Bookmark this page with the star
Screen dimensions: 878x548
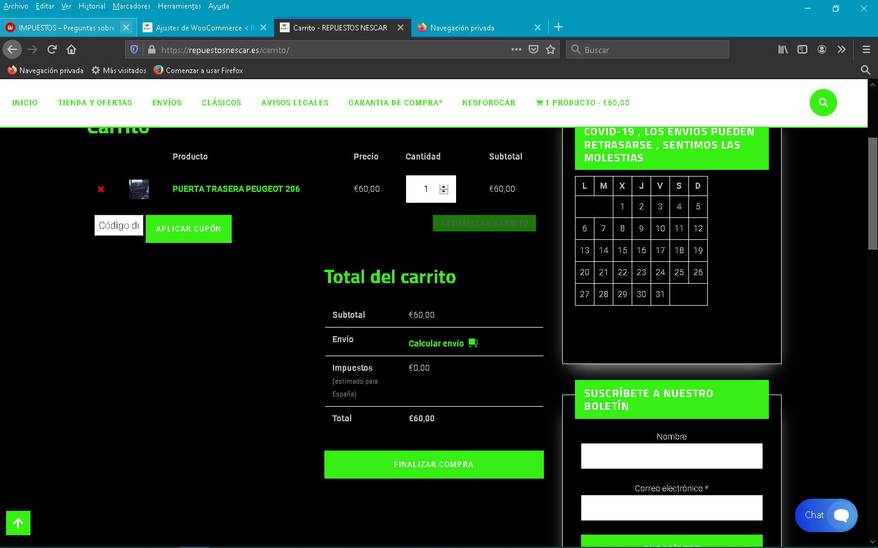coord(551,49)
